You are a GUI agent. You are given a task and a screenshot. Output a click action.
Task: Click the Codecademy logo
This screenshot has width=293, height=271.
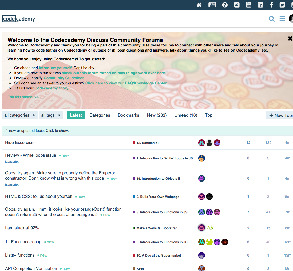point(18,19)
